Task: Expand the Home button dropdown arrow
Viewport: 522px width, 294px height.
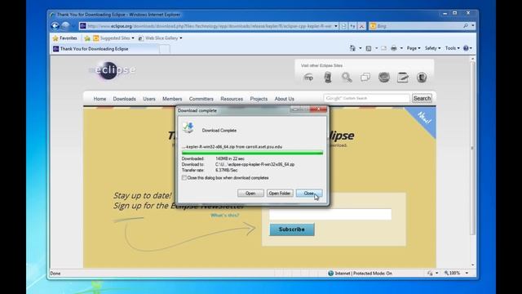Action: point(361,48)
